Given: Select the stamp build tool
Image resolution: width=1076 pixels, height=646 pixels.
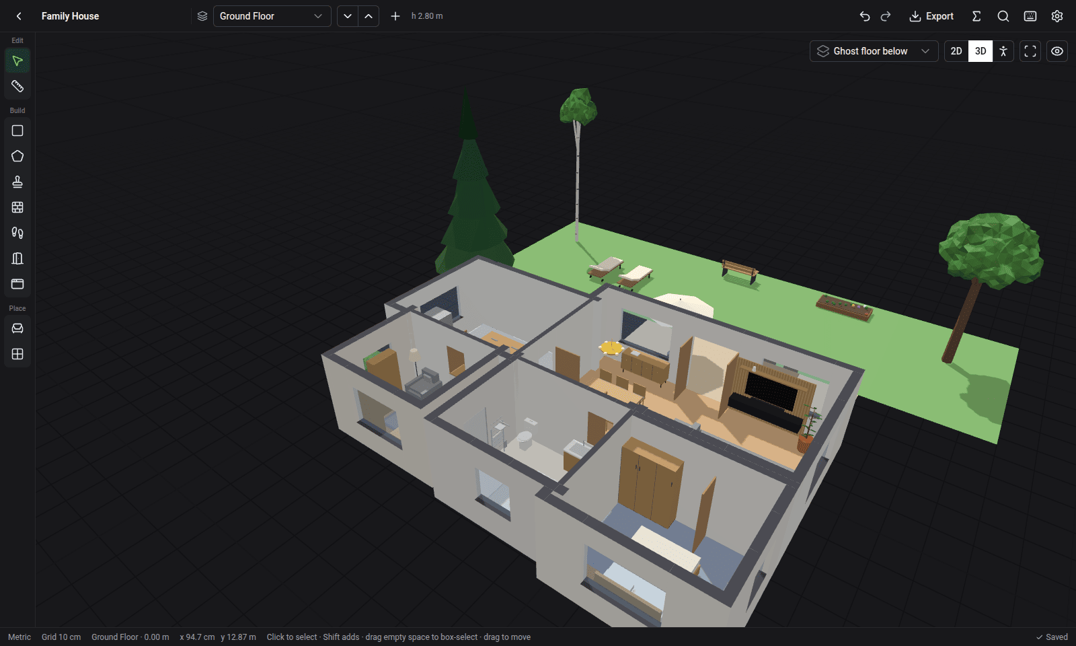Looking at the screenshot, I should 17,182.
